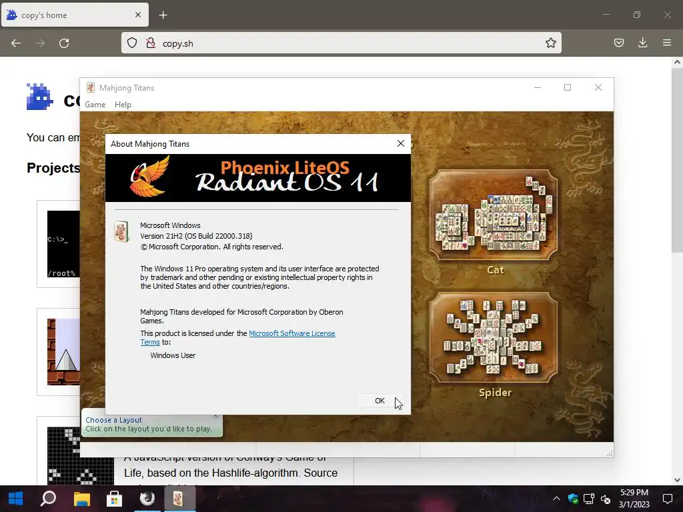Screen dimensions: 683x512
Task: Click OK in About Mahjong Titans dialog
Action: tap(380, 401)
